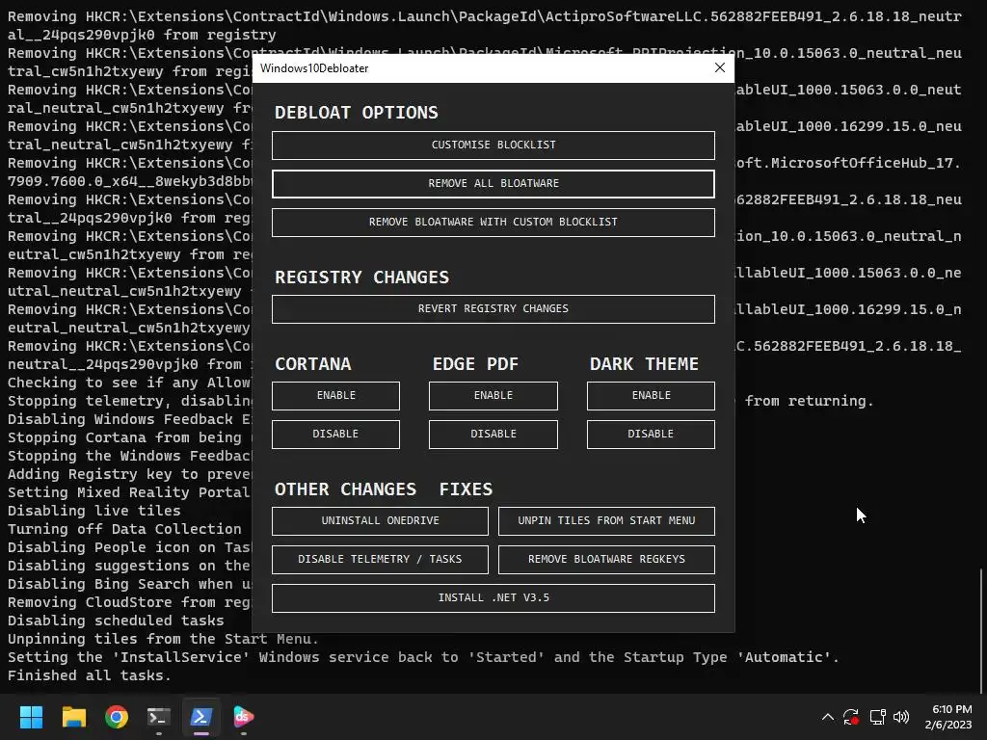
Task: Click Disable Telemetry / Tasks button
Action: (380, 560)
